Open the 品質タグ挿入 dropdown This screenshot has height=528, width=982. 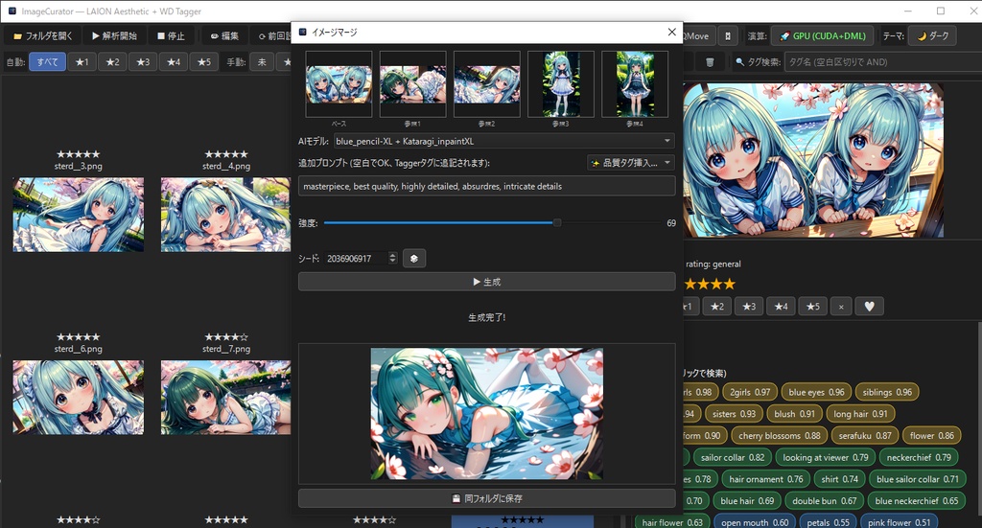[x=631, y=163]
